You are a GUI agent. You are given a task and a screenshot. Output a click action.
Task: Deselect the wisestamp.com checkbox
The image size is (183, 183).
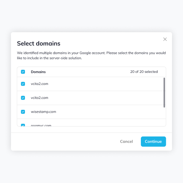[x=23, y=112]
